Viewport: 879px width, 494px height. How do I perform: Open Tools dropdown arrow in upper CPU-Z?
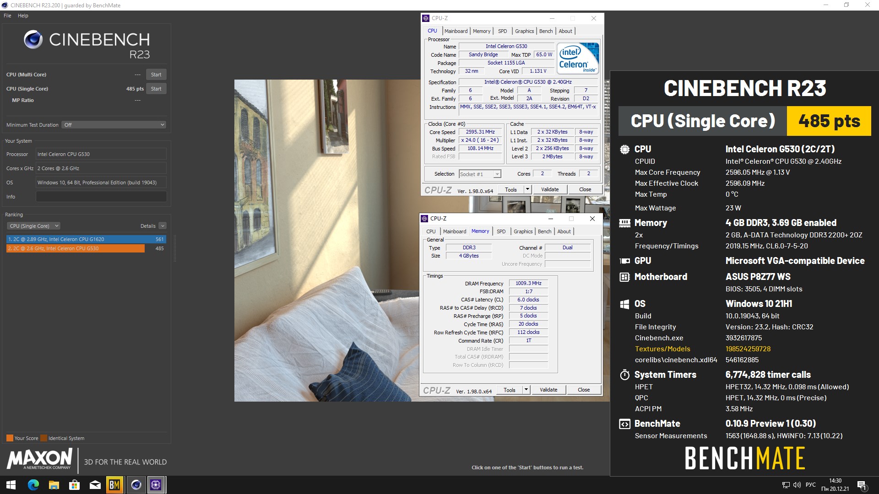pos(527,189)
